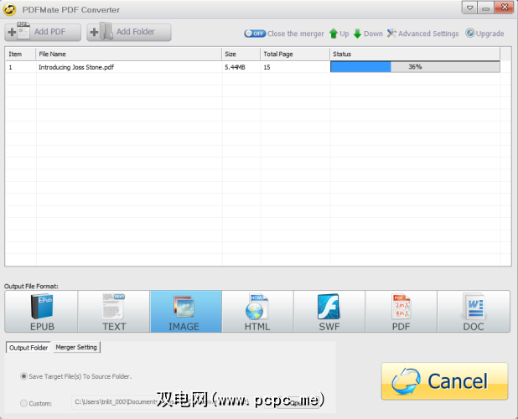Select PDF output format
Image resolution: width=518 pixels, height=419 pixels.
(401, 312)
